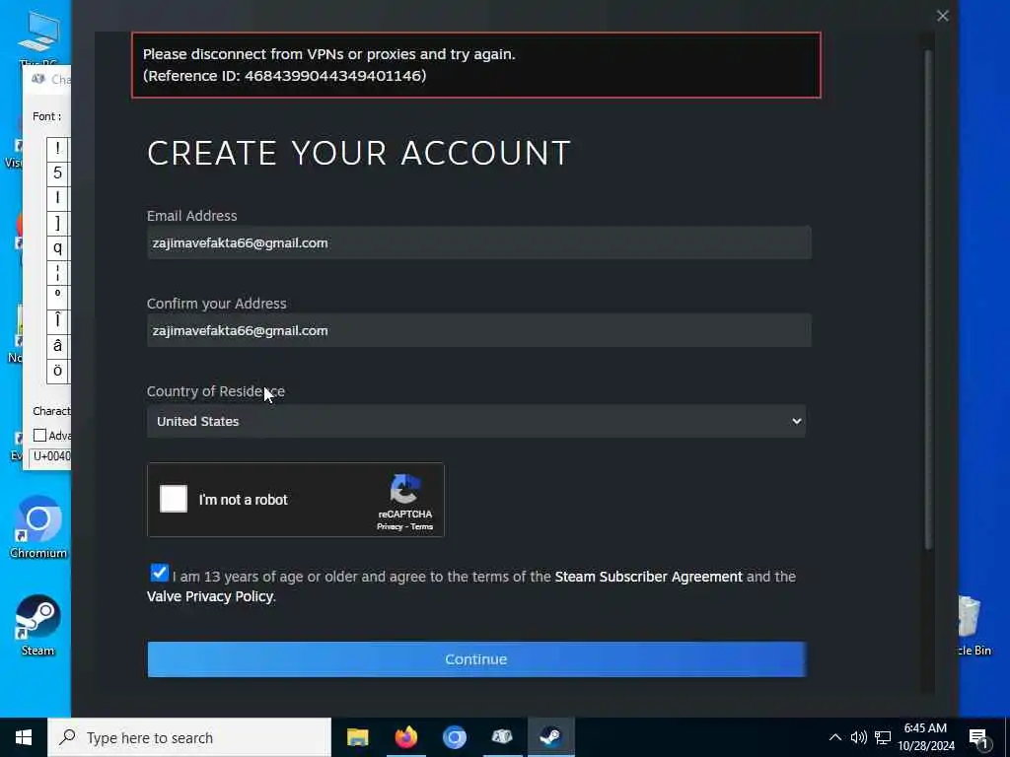
Task: Click into the Email Address field
Action: (478, 242)
